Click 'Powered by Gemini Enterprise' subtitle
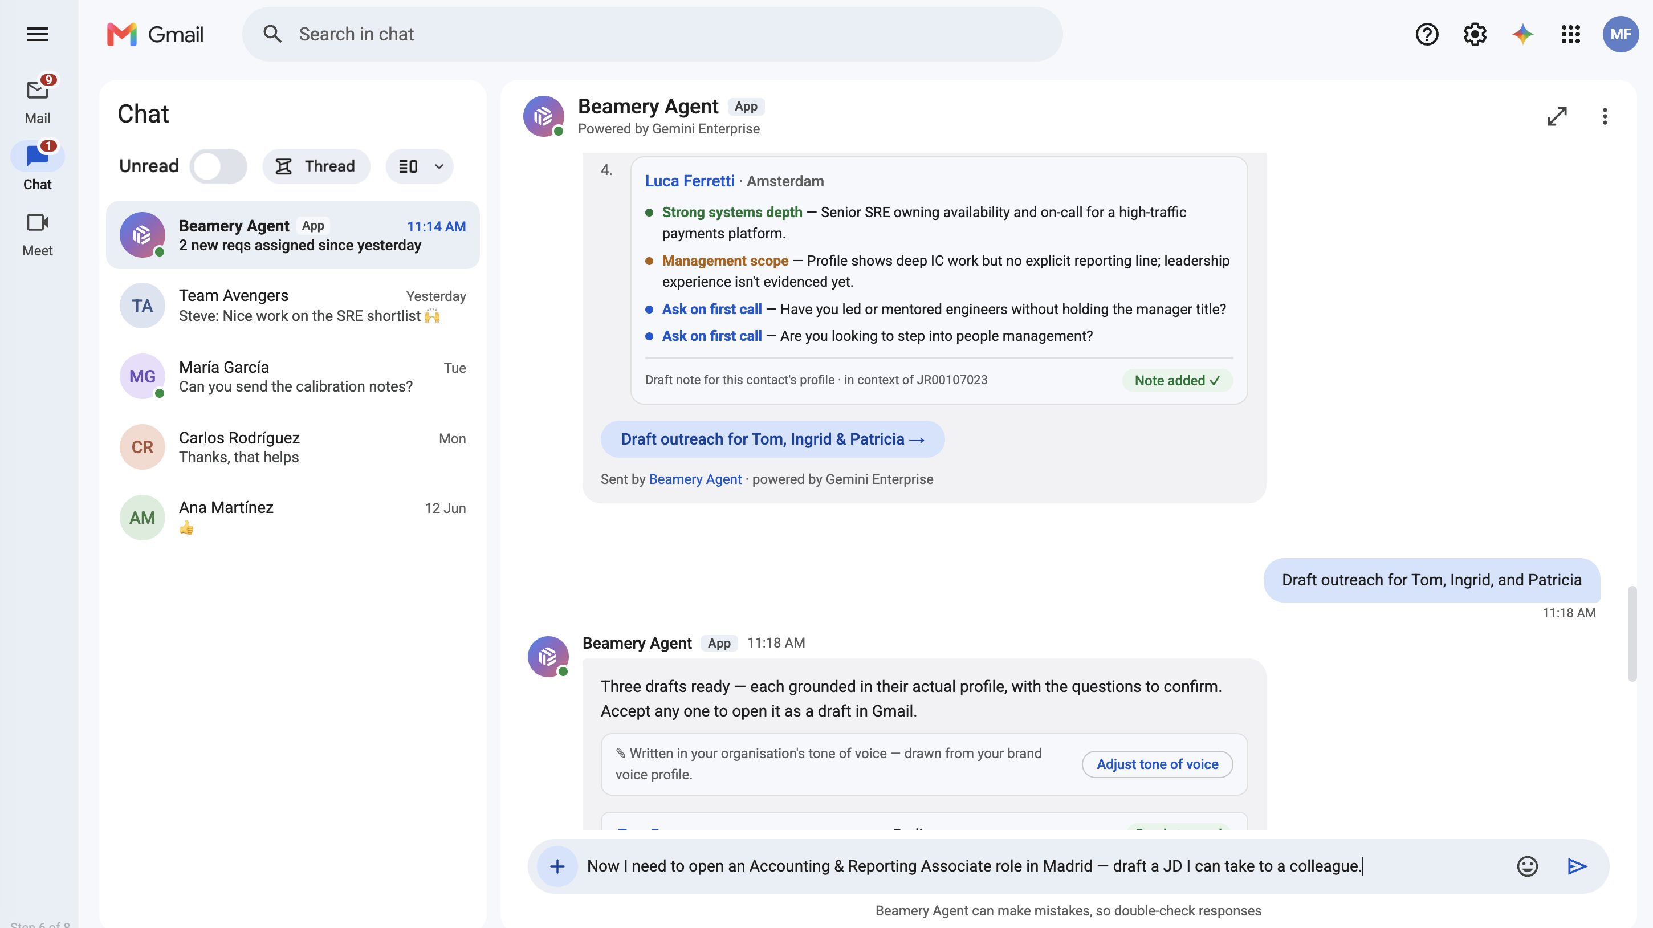The width and height of the screenshot is (1653, 928). tap(669, 129)
